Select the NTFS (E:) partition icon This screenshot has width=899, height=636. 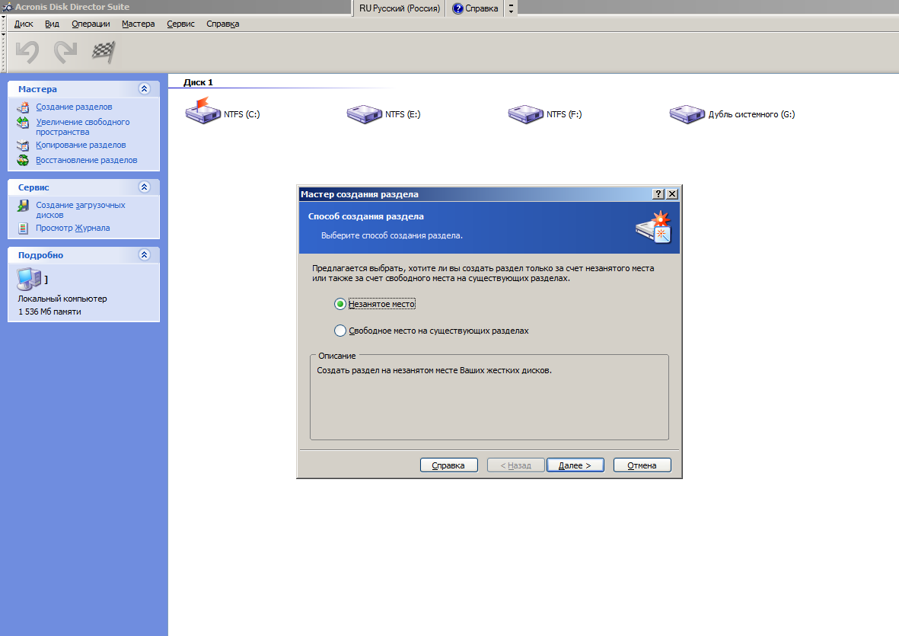click(x=364, y=114)
